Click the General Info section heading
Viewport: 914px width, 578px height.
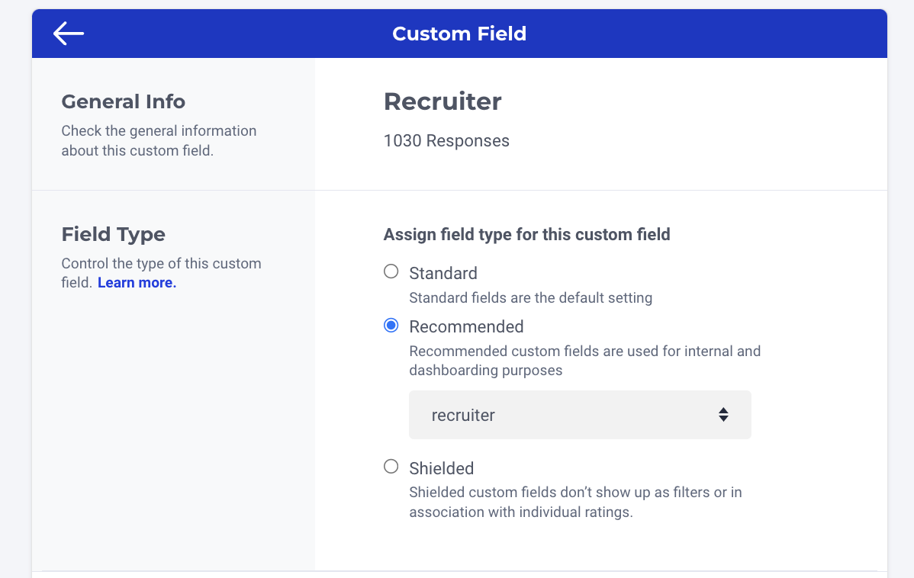pos(123,101)
